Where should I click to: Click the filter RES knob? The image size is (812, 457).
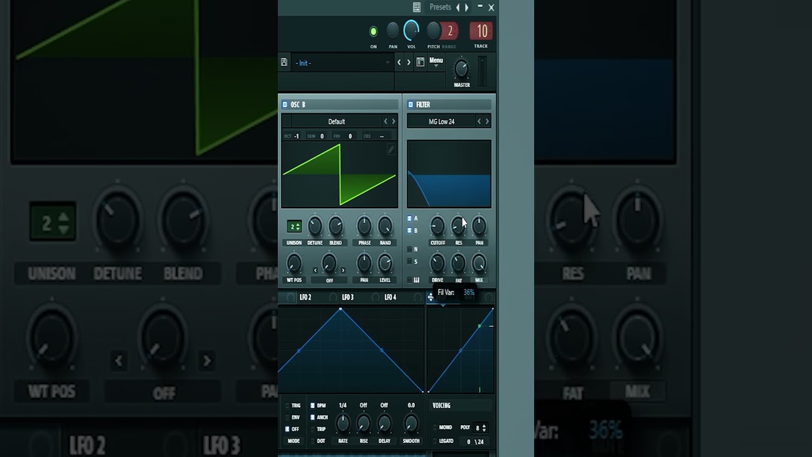(x=458, y=225)
